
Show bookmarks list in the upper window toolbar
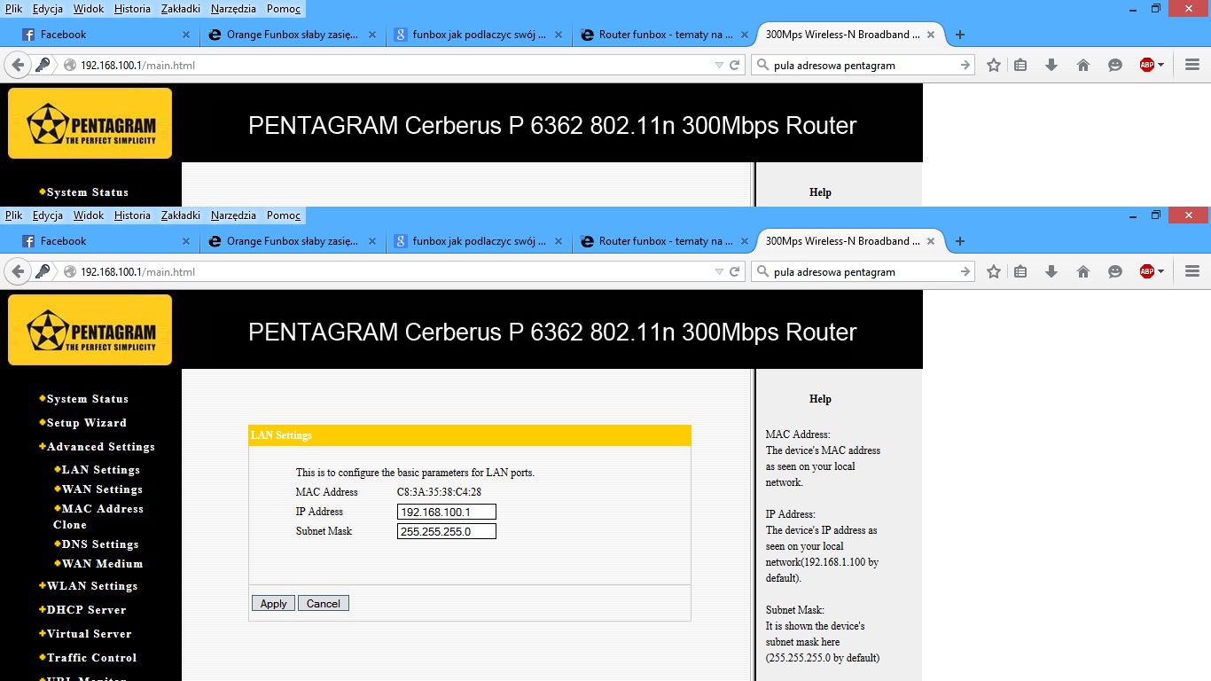(1020, 65)
